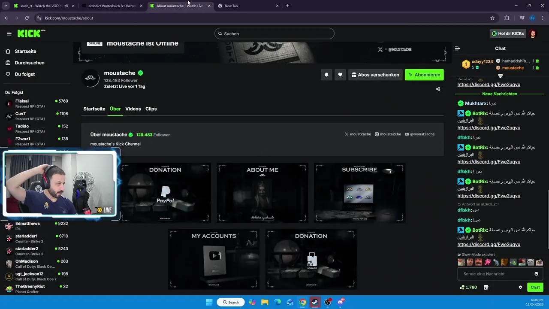Image resolution: width=549 pixels, height=309 pixels.
Task: Open Steam from the taskbar
Action: (x=315, y=302)
